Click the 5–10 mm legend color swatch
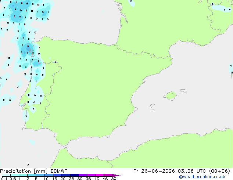This screenshot has height=180, width=233. coord(40,175)
